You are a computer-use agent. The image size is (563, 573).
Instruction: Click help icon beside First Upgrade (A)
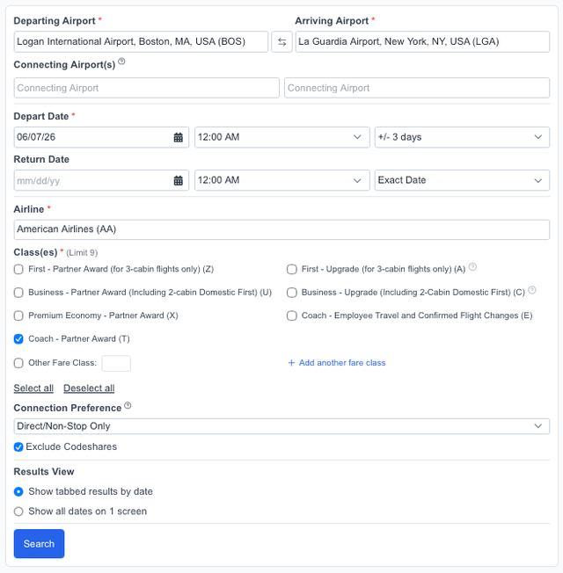click(472, 267)
